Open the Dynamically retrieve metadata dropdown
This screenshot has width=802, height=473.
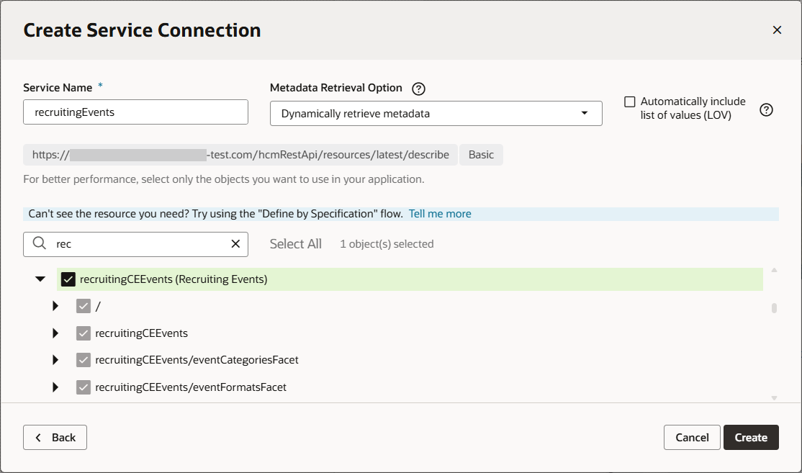436,113
